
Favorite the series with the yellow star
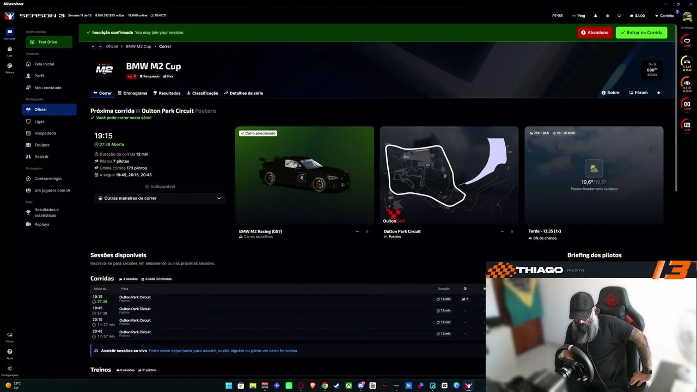(x=658, y=93)
